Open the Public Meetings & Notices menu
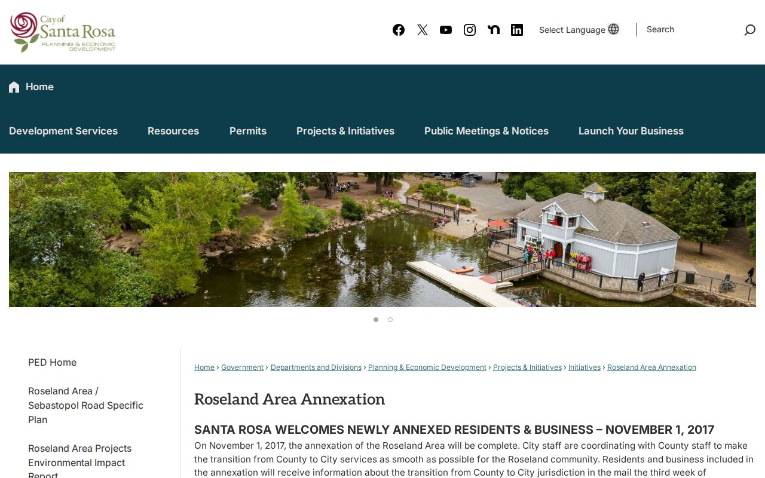Screen dimensions: 765x478 (x=486, y=131)
